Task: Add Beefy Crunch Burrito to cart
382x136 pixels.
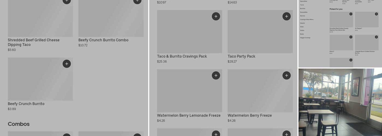Action: (x=67, y=64)
